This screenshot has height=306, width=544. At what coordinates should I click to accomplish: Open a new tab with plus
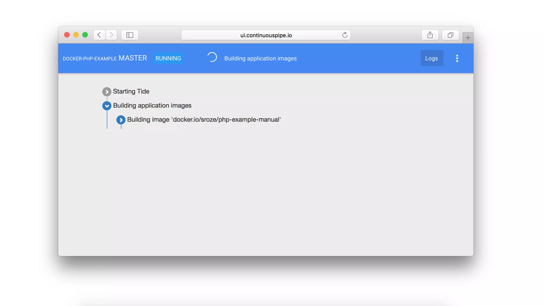click(468, 38)
